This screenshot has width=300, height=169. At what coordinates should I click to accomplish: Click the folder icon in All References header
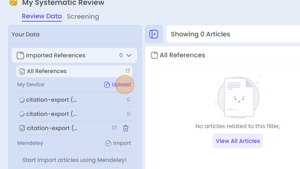tap(154, 55)
